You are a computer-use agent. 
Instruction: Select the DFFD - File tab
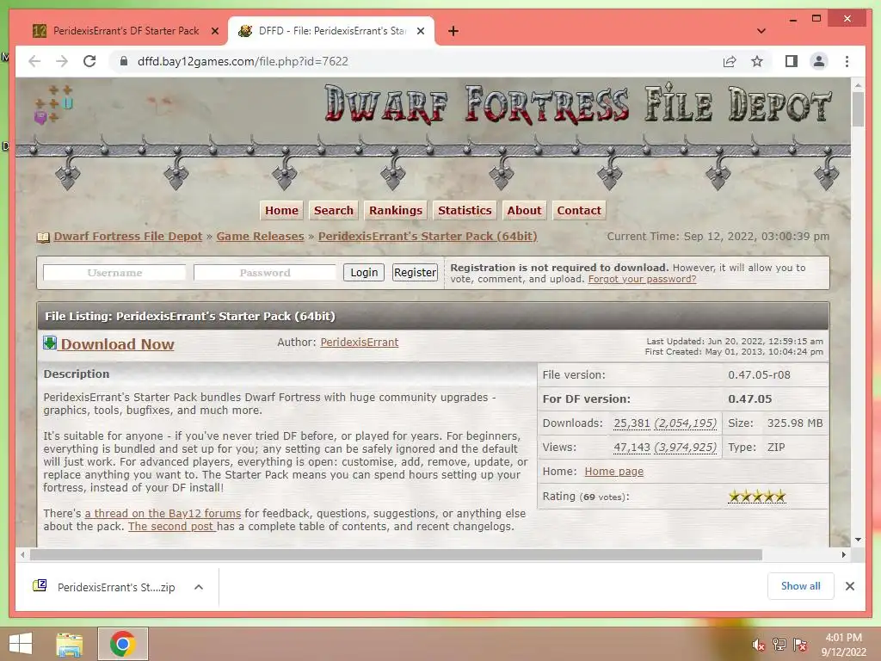[330, 31]
